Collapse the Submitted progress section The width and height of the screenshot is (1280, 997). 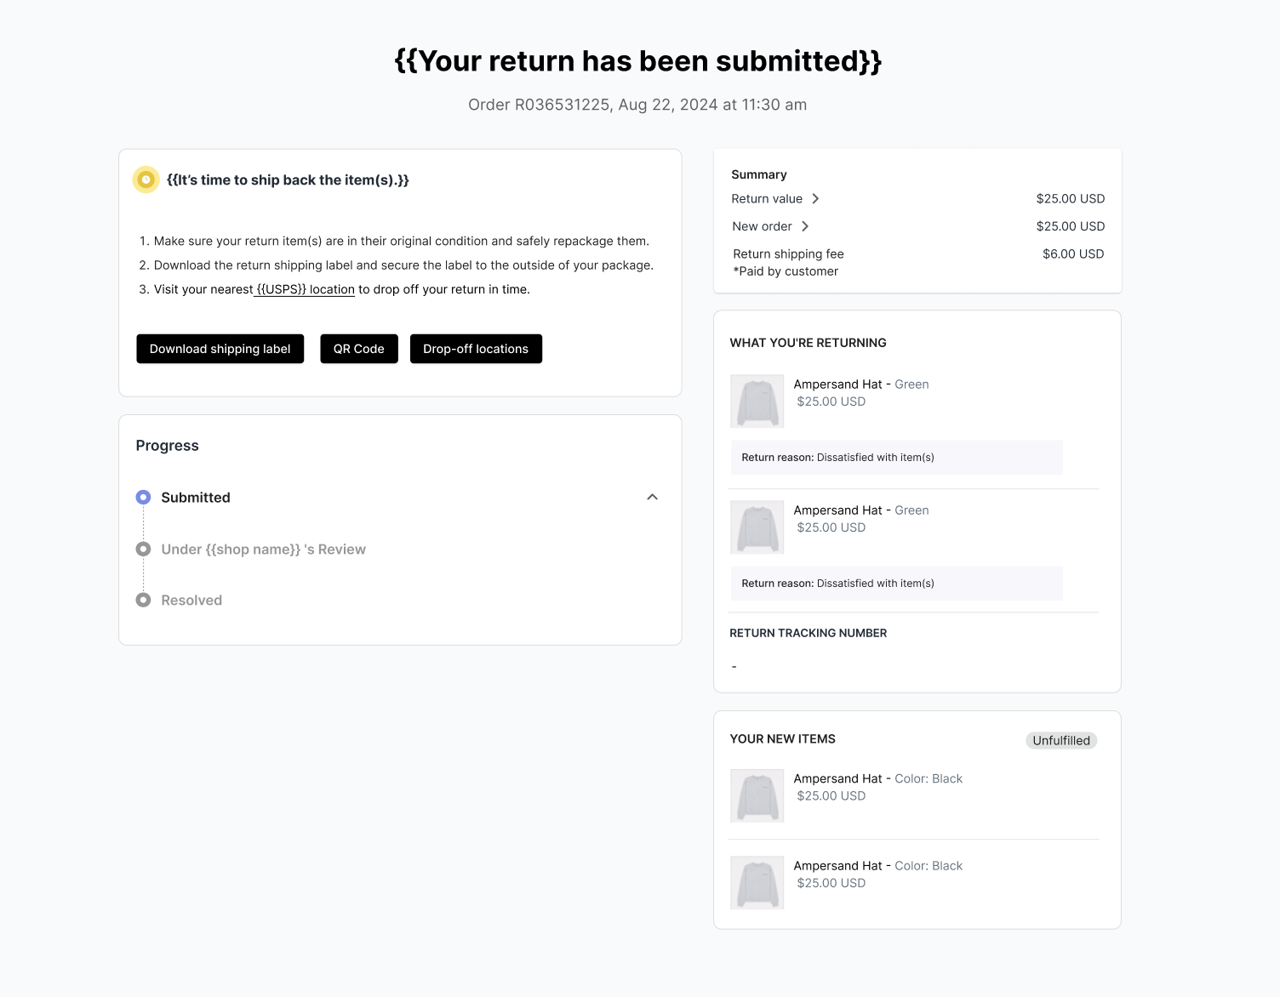(652, 497)
